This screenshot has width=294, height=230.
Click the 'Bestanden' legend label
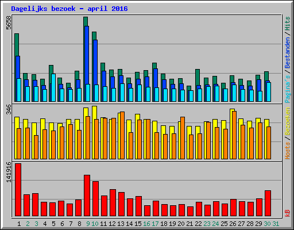[287, 52]
